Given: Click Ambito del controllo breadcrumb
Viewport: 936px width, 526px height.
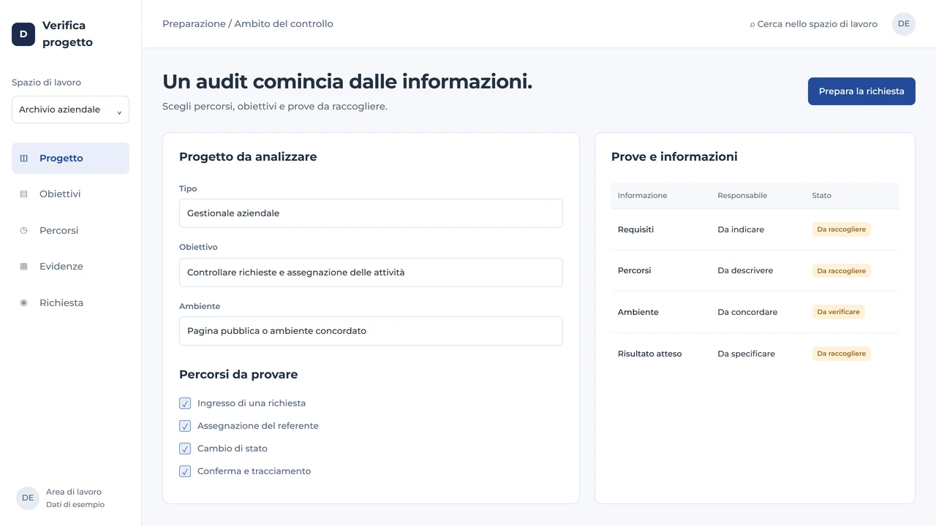Looking at the screenshot, I should tap(284, 24).
